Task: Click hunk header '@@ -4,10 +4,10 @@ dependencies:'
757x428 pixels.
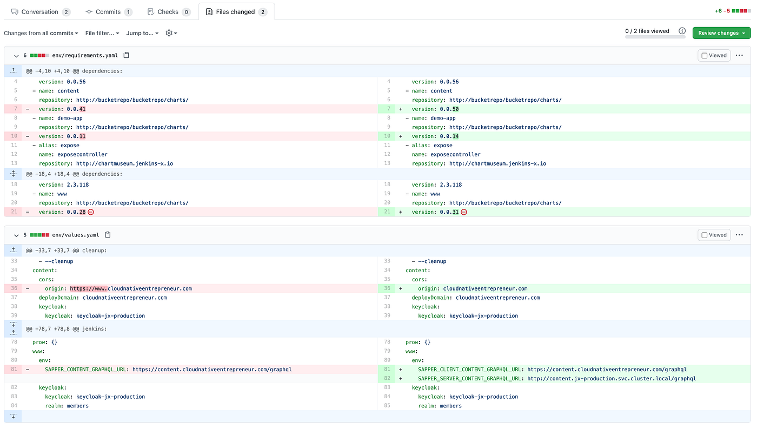Action: 74,70
